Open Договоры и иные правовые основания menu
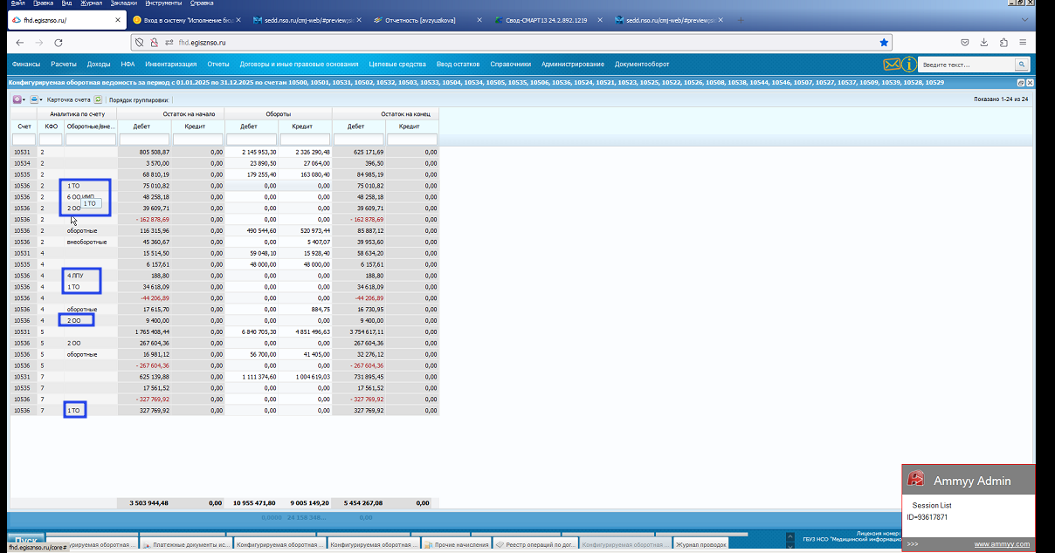Image resolution: width=1055 pixels, height=553 pixels. 300,65
